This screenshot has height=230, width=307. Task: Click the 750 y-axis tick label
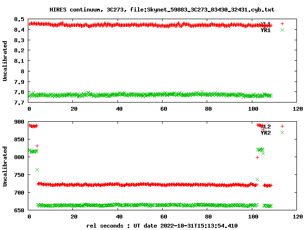(19, 175)
